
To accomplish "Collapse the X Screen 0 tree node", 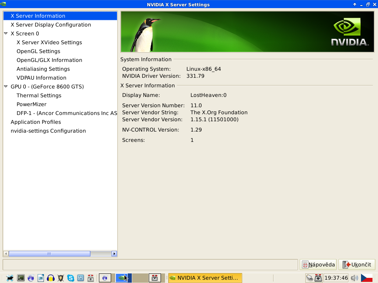I will [6, 34].
